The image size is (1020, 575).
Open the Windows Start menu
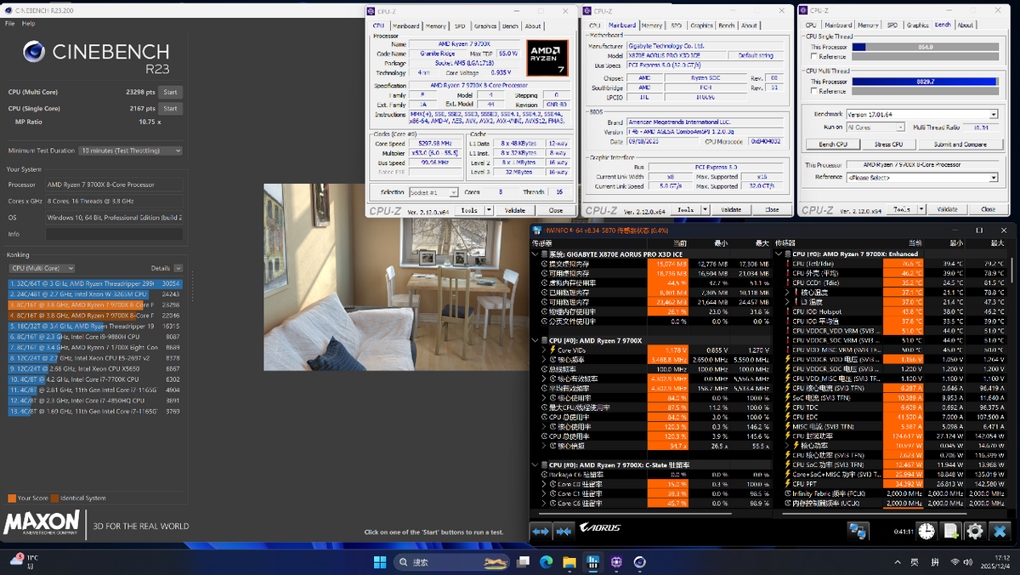379,561
